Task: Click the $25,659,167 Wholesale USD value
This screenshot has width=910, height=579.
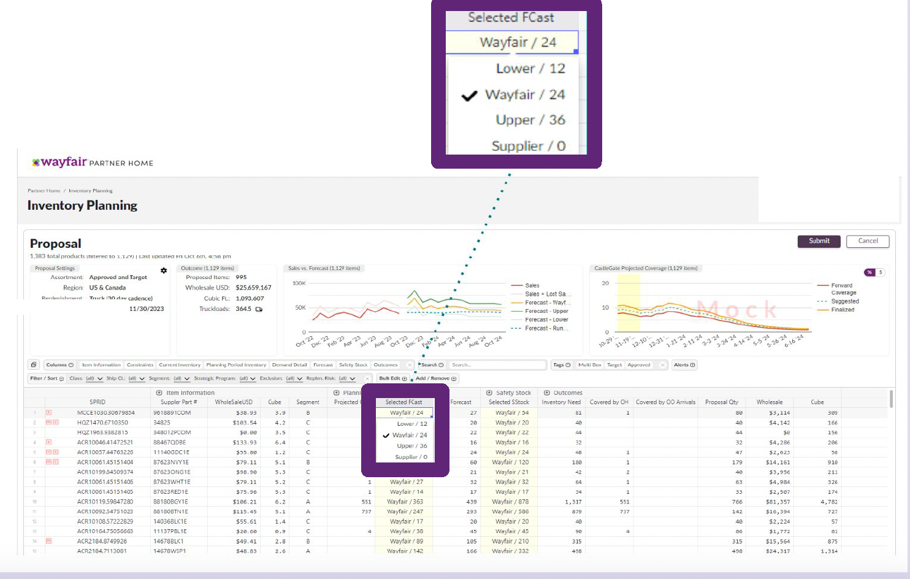Action: (253, 288)
